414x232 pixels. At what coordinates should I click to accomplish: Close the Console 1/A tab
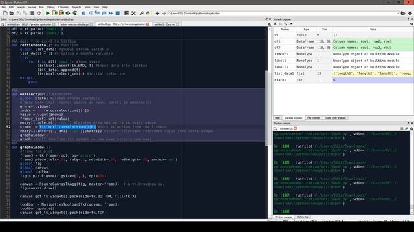[x=295, y=128]
